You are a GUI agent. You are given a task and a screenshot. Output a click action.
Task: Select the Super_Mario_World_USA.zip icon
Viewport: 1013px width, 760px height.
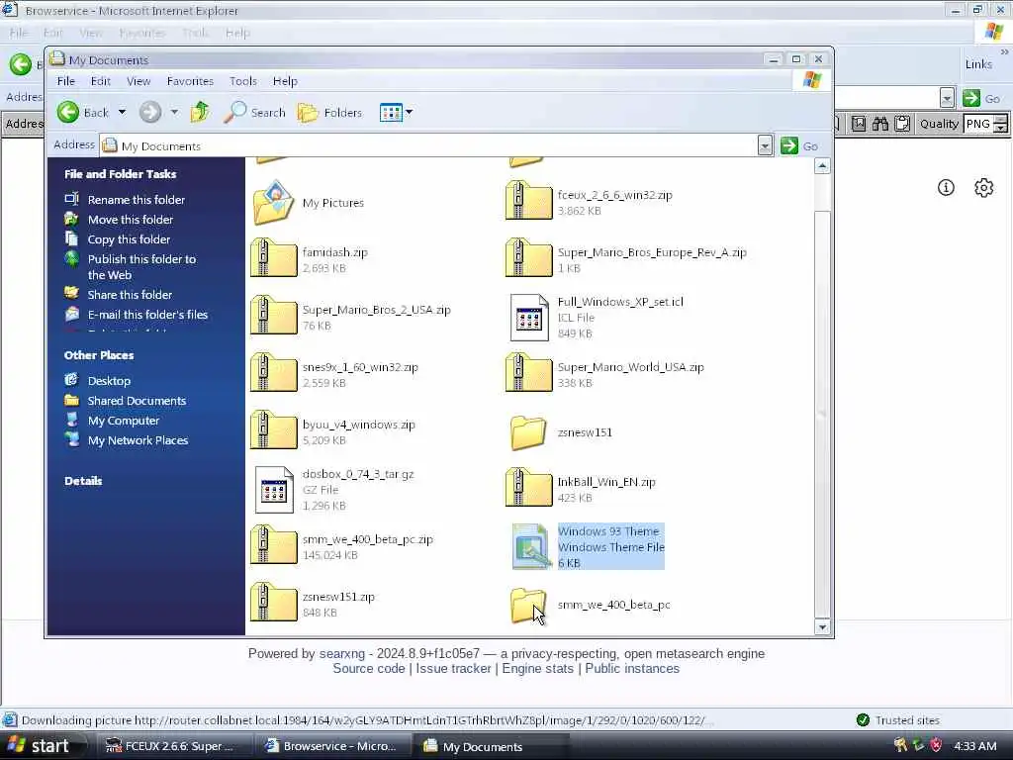(x=529, y=372)
